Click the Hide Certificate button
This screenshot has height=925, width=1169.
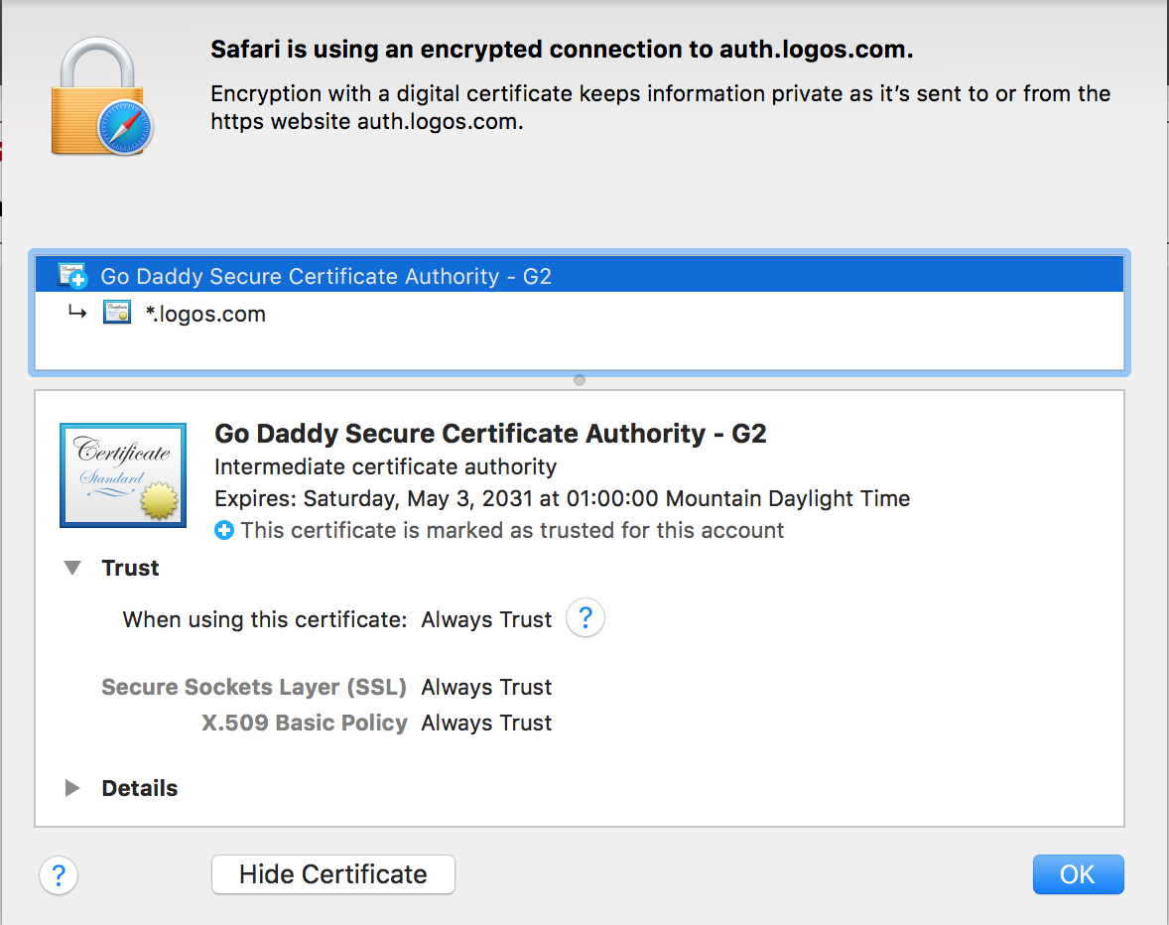click(333, 874)
